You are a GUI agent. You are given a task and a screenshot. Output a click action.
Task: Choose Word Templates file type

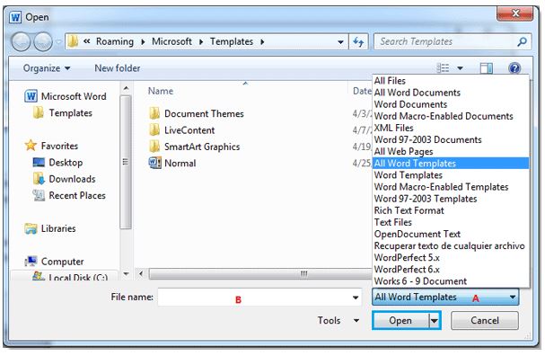pyautogui.click(x=451, y=175)
